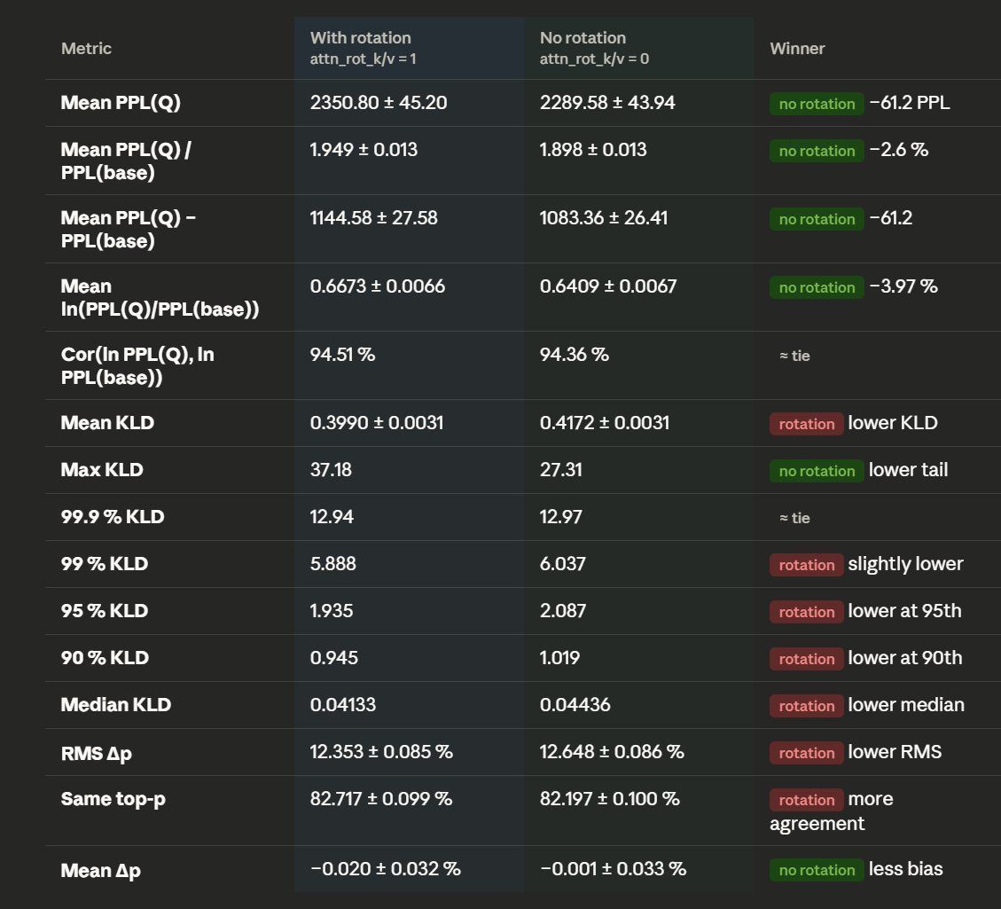
Task: Click the '−2.6 %' winner text
Action: [899, 149]
